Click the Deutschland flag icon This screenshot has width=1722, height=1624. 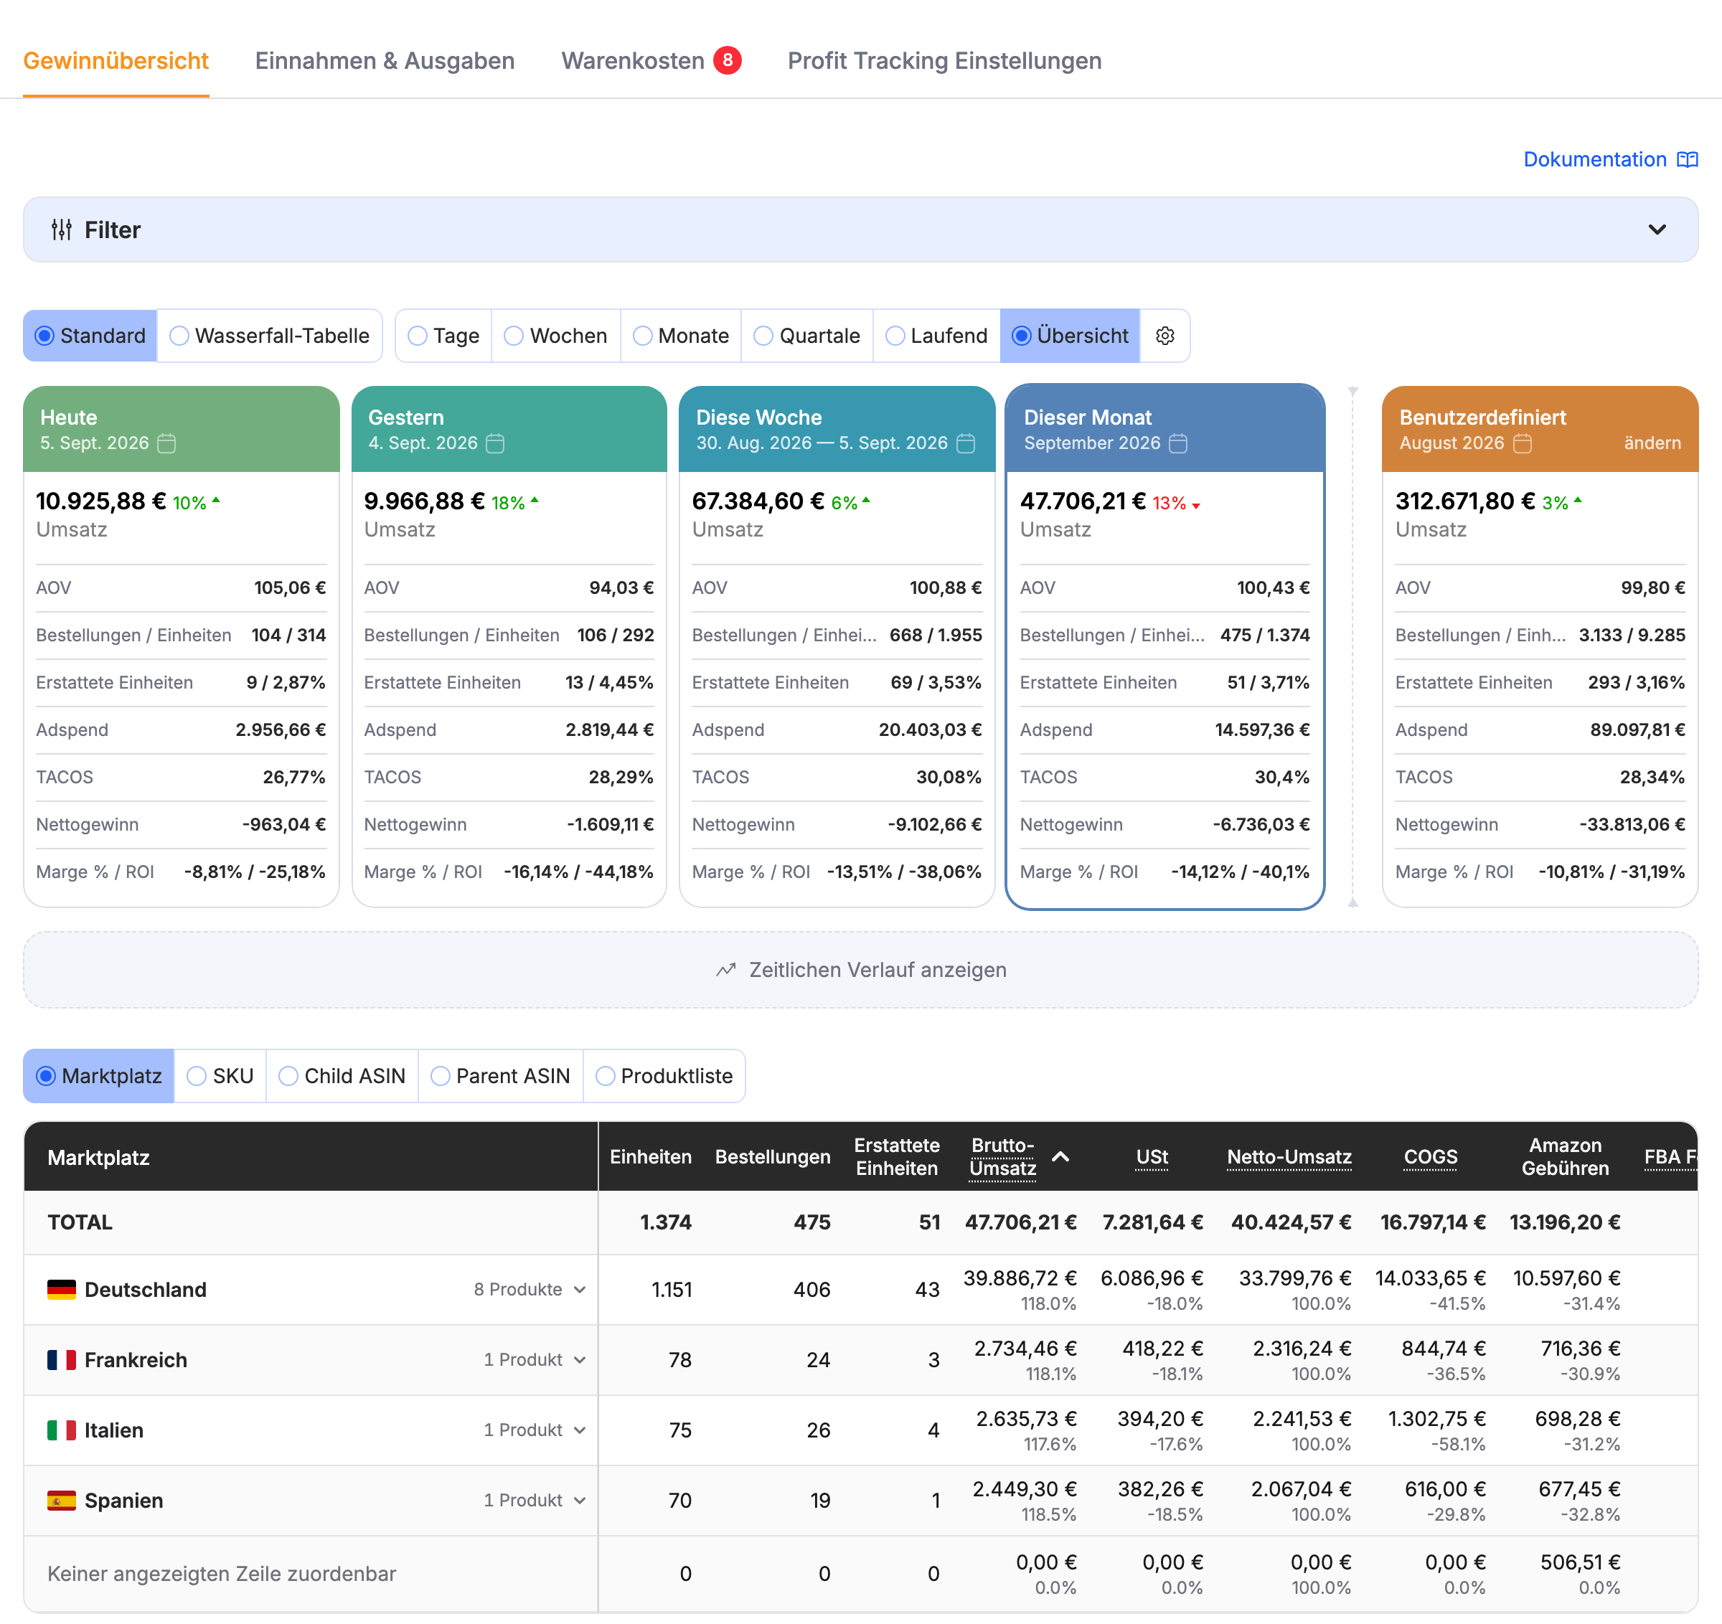click(62, 1290)
